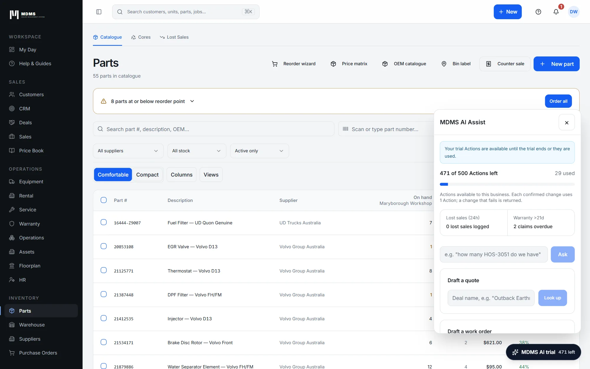
Task: Click the Warranty shield icon in sidebar
Action: (x=12, y=224)
